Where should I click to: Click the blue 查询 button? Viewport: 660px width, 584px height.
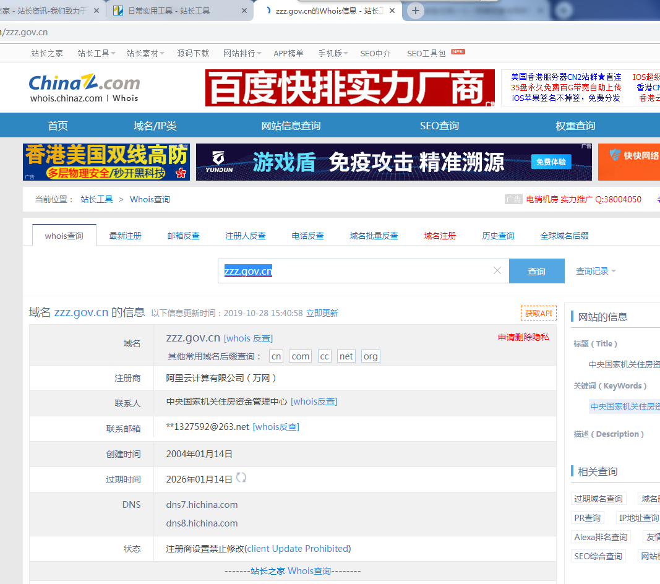tap(537, 271)
